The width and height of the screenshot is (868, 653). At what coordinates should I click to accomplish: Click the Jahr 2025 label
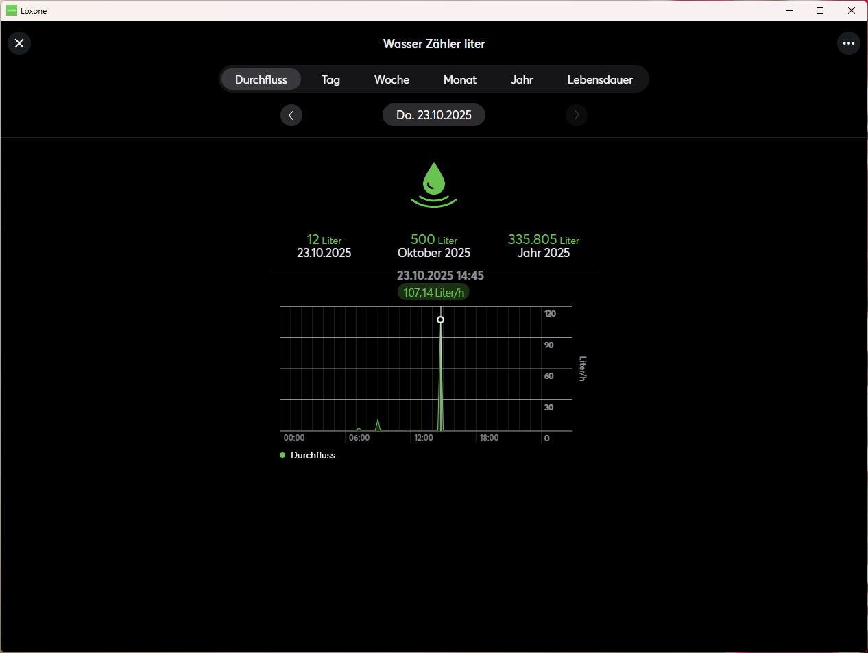[x=544, y=253]
